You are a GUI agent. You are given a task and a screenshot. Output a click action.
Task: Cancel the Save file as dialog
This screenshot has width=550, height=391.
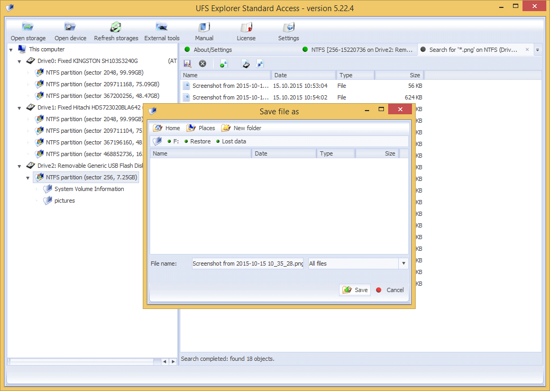(390, 290)
